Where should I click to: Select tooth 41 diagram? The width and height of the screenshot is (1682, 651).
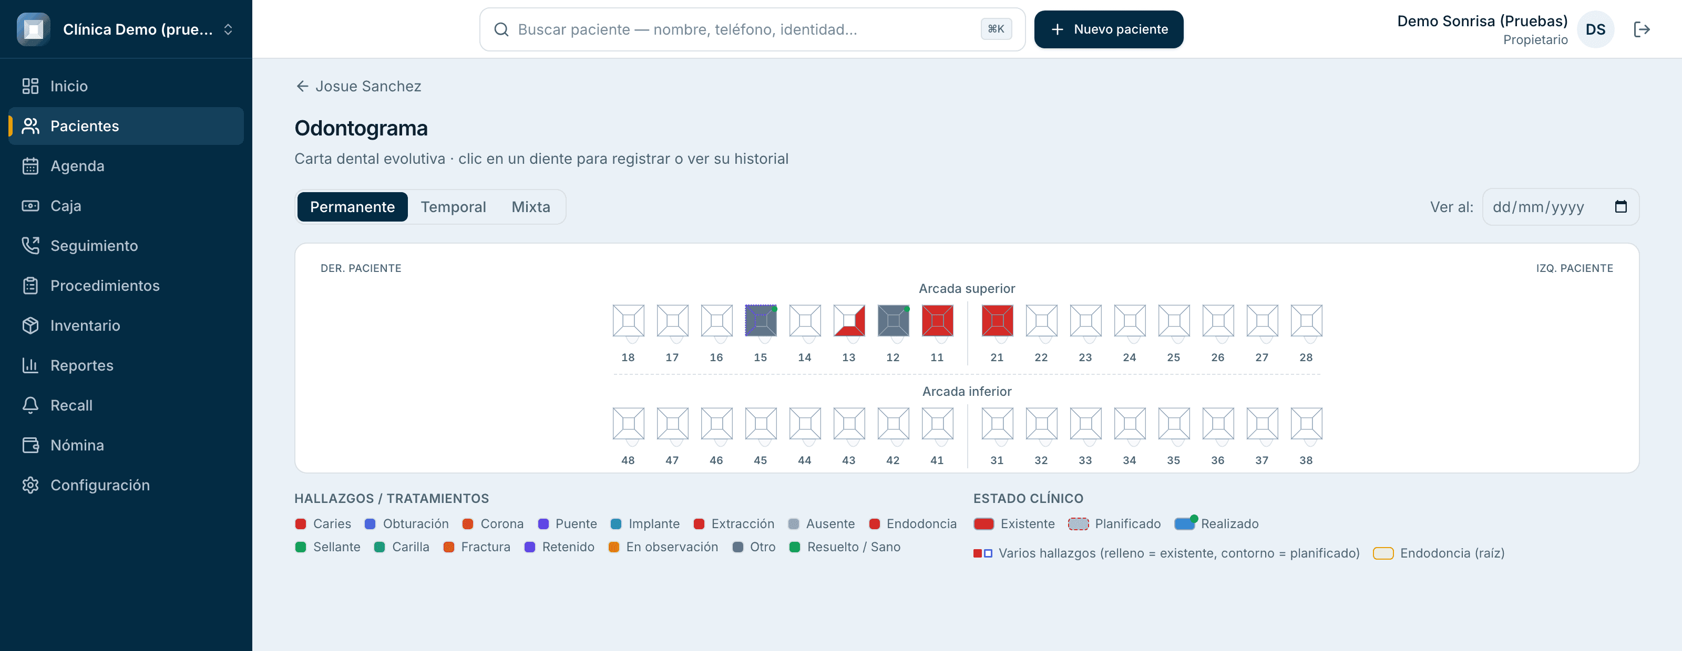pos(938,424)
